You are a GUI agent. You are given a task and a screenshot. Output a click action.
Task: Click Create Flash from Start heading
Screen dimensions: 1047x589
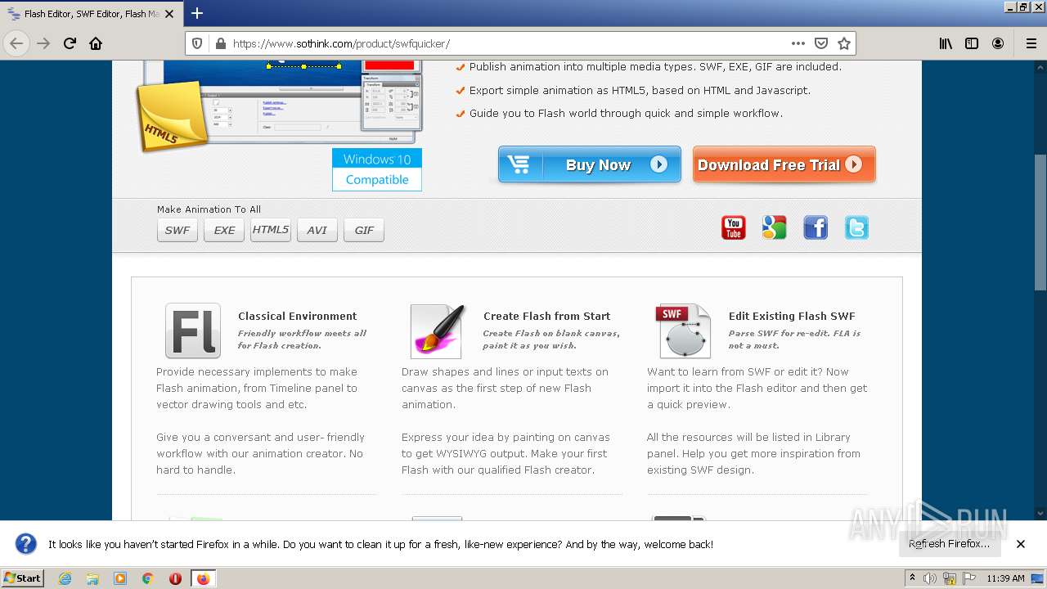coord(546,316)
